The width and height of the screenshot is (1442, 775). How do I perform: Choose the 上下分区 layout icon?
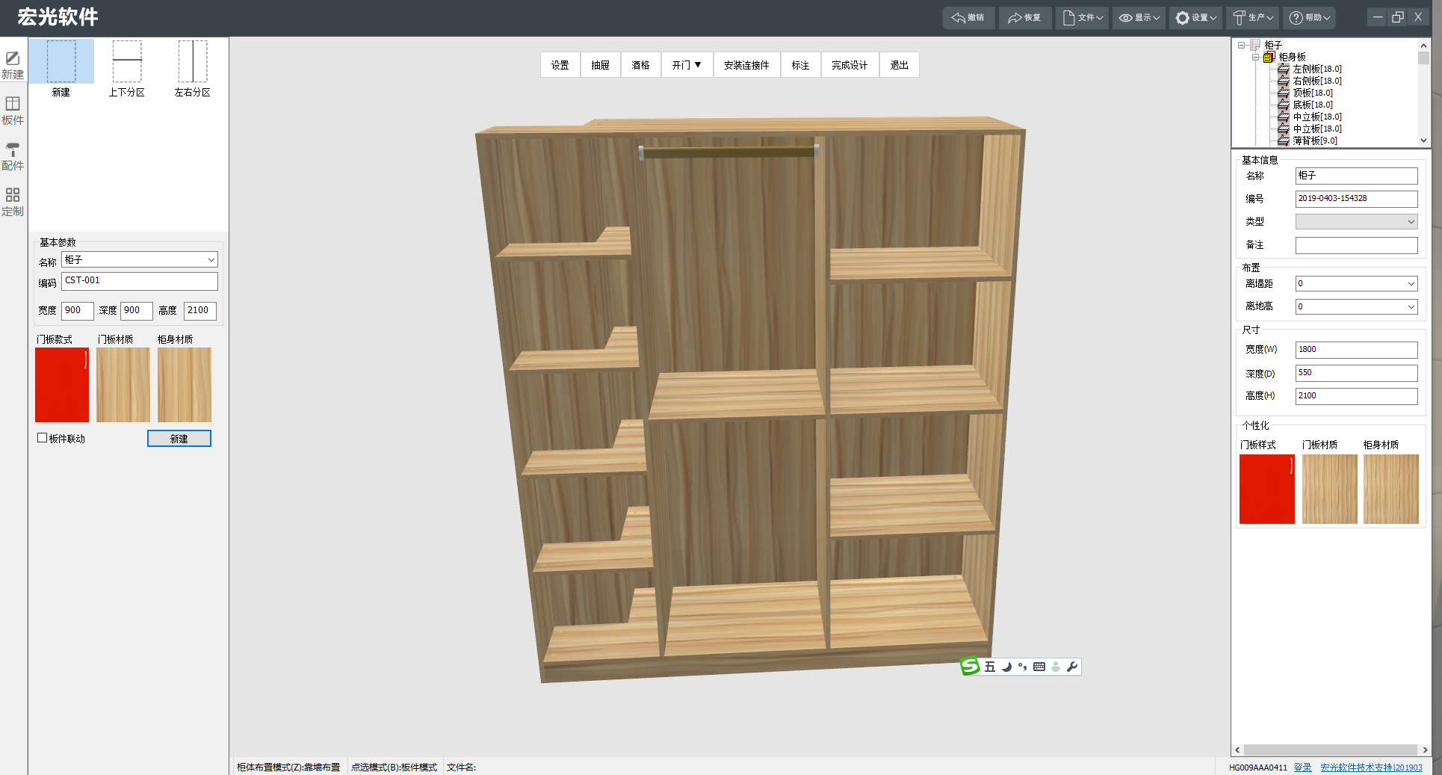coord(127,69)
